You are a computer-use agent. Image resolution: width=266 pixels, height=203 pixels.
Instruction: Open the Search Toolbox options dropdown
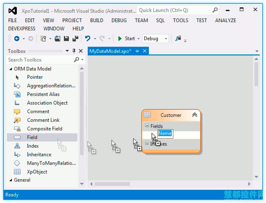[82, 60]
